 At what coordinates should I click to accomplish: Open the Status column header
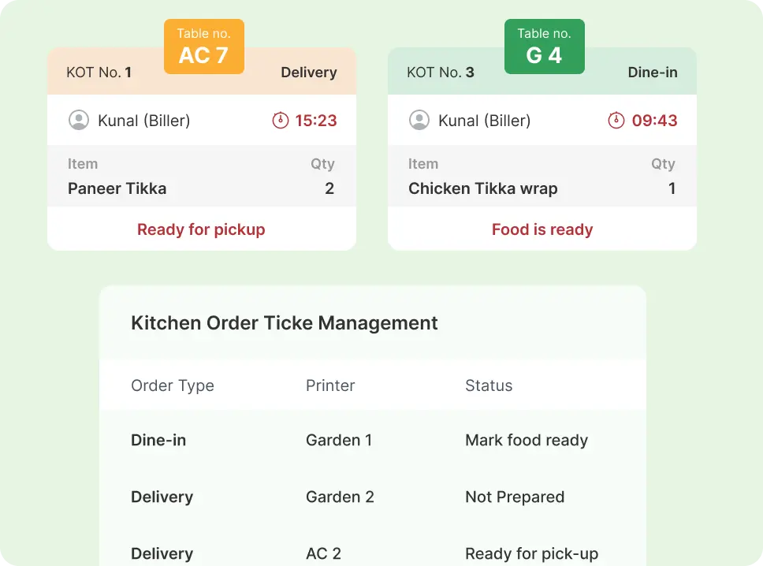click(489, 385)
